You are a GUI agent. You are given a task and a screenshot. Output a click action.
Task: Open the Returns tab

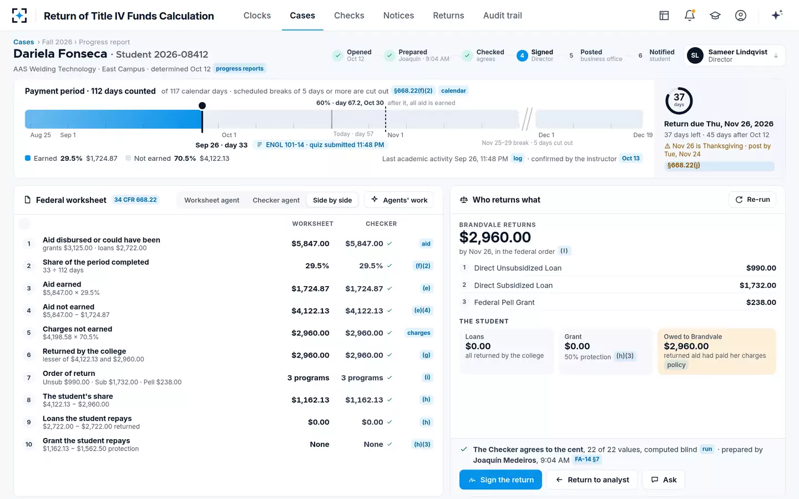(448, 16)
